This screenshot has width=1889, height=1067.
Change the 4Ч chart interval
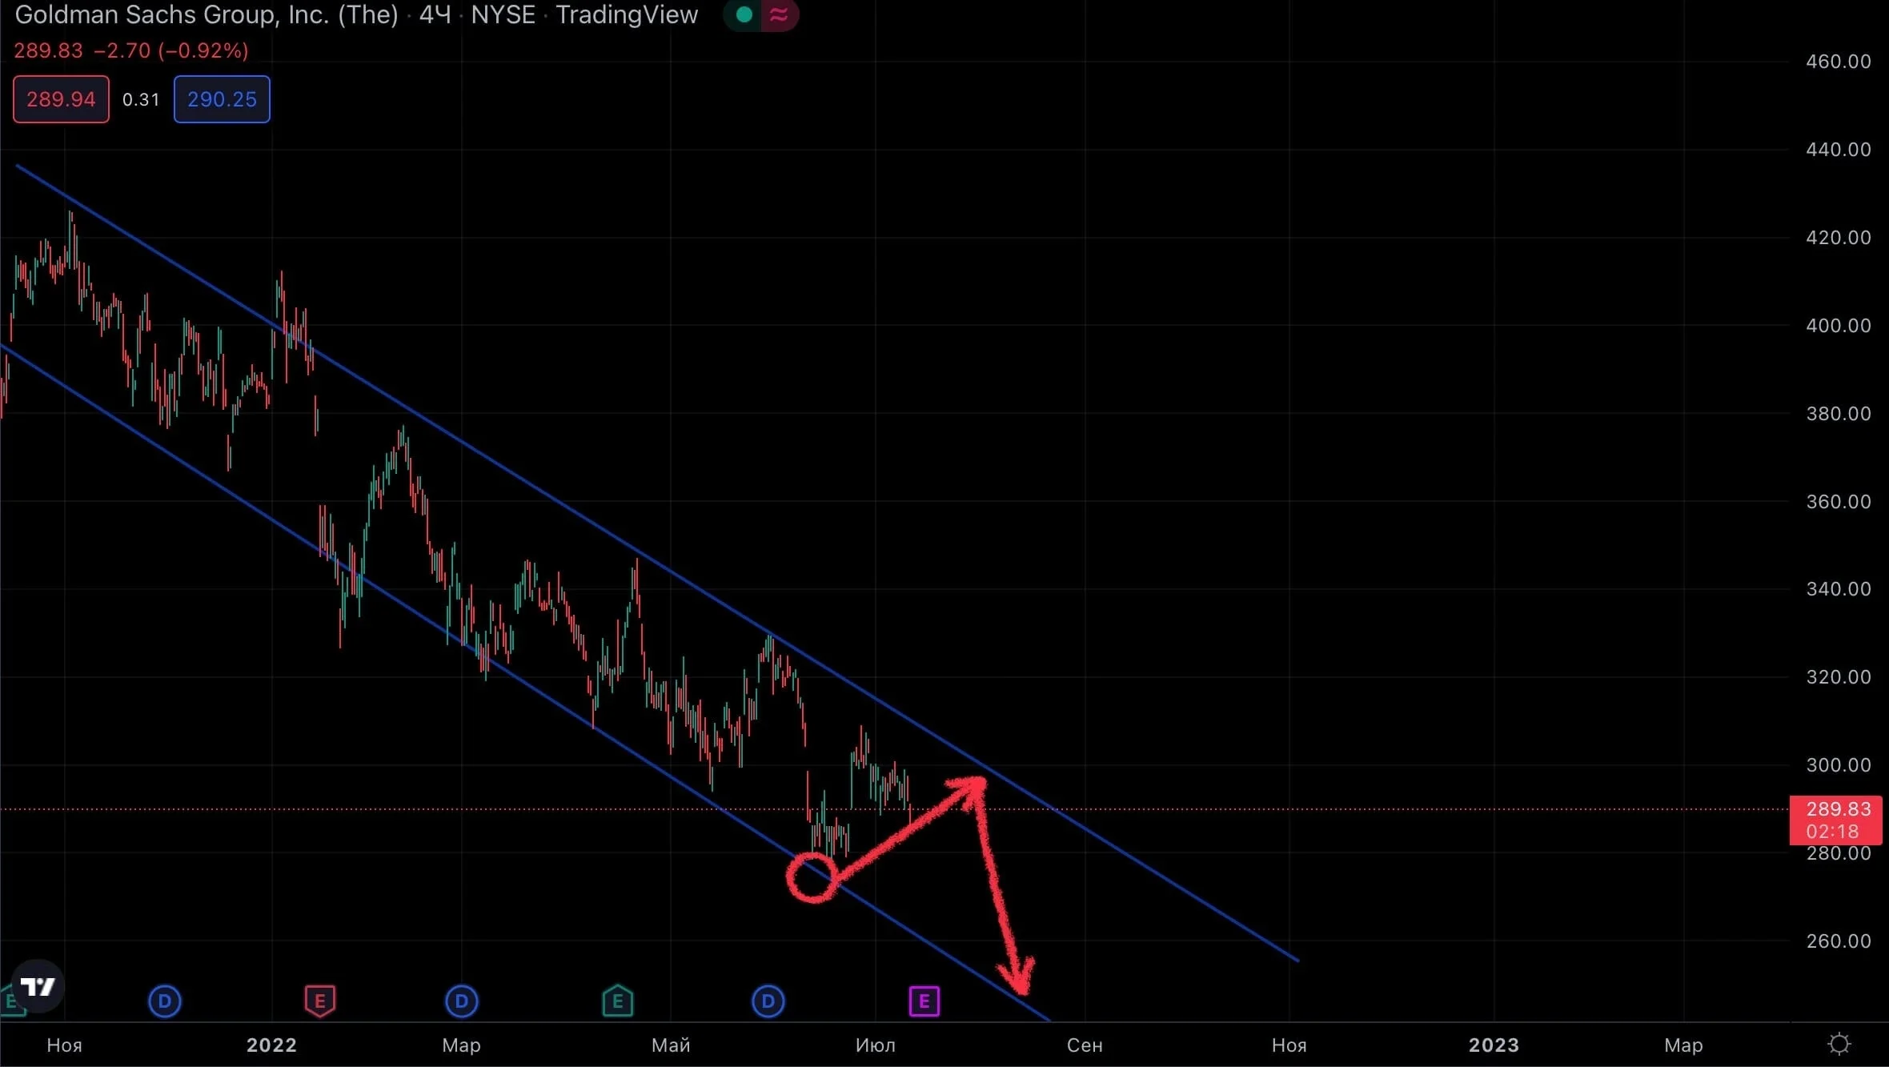[435, 14]
